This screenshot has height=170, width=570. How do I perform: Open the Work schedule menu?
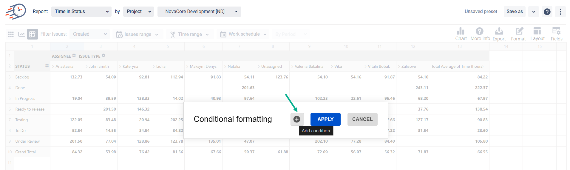pos(243,34)
